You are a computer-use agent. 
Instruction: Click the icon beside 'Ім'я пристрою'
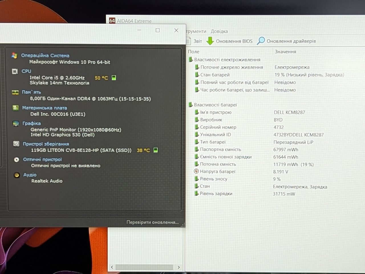click(196, 112)
